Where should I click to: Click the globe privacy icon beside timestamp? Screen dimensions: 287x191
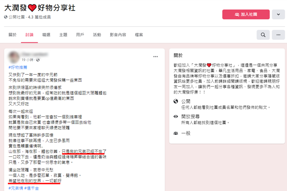[x=38, y=60]
